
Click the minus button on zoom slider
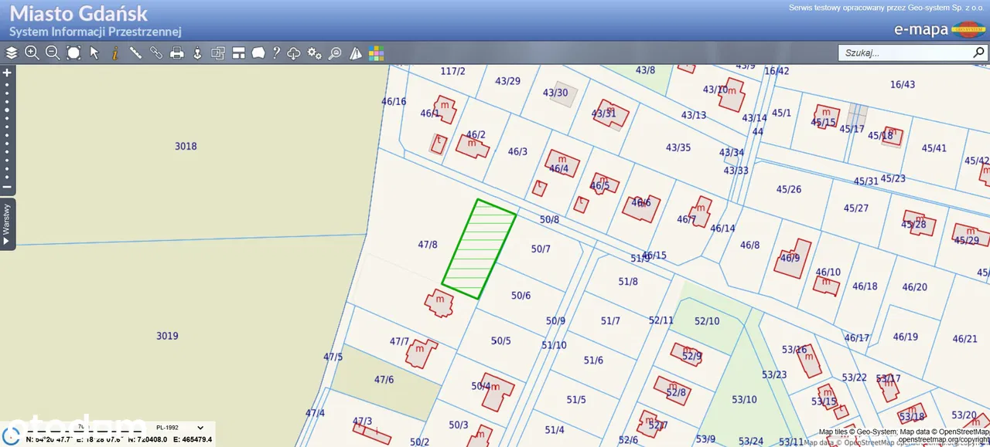click(7, 187)
